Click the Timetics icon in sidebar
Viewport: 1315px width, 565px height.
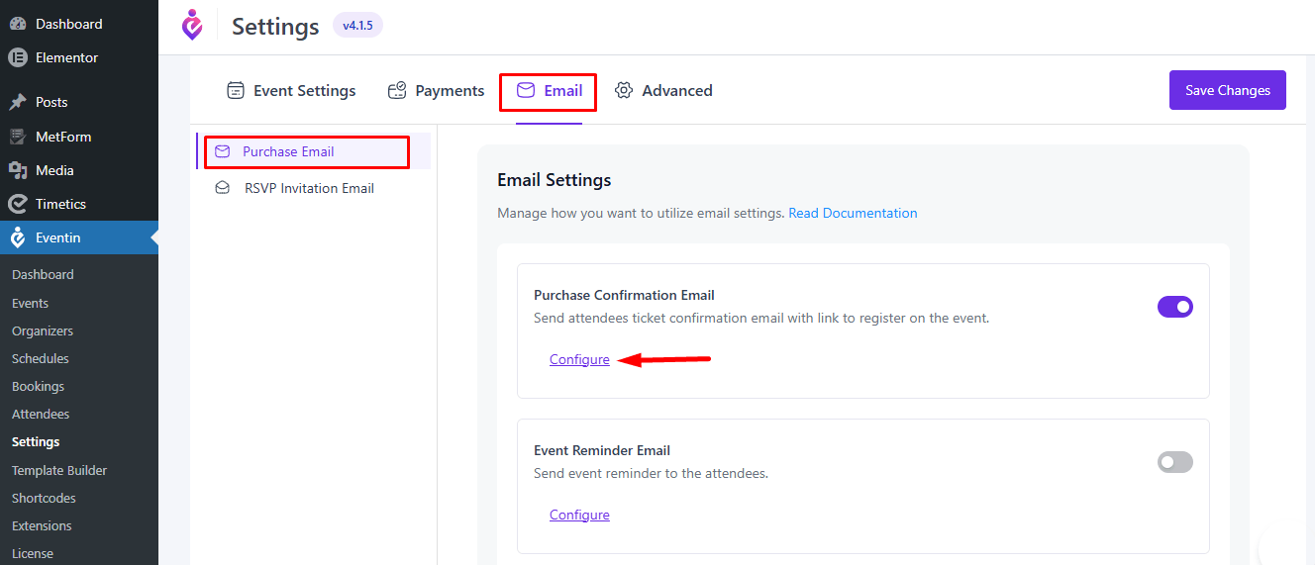coord(18,204)
